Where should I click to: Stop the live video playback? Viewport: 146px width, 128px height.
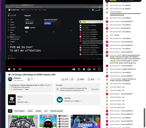[9, 69]
